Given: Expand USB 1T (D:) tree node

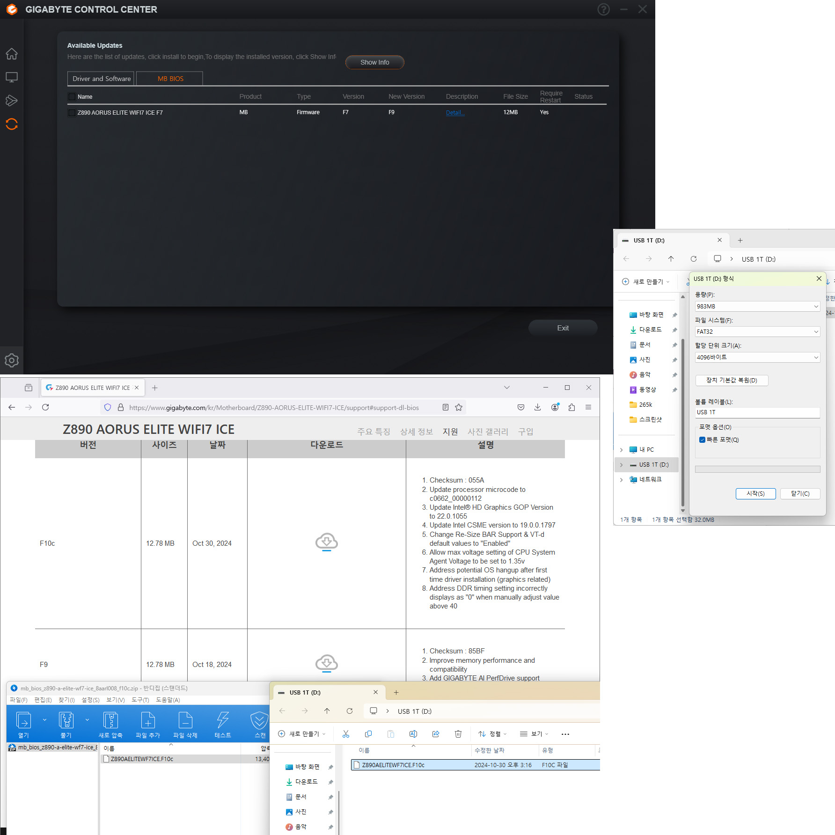Looking at the screenshot, I should (622, 465).
